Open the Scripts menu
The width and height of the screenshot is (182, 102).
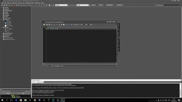click(x=20, y=3)
